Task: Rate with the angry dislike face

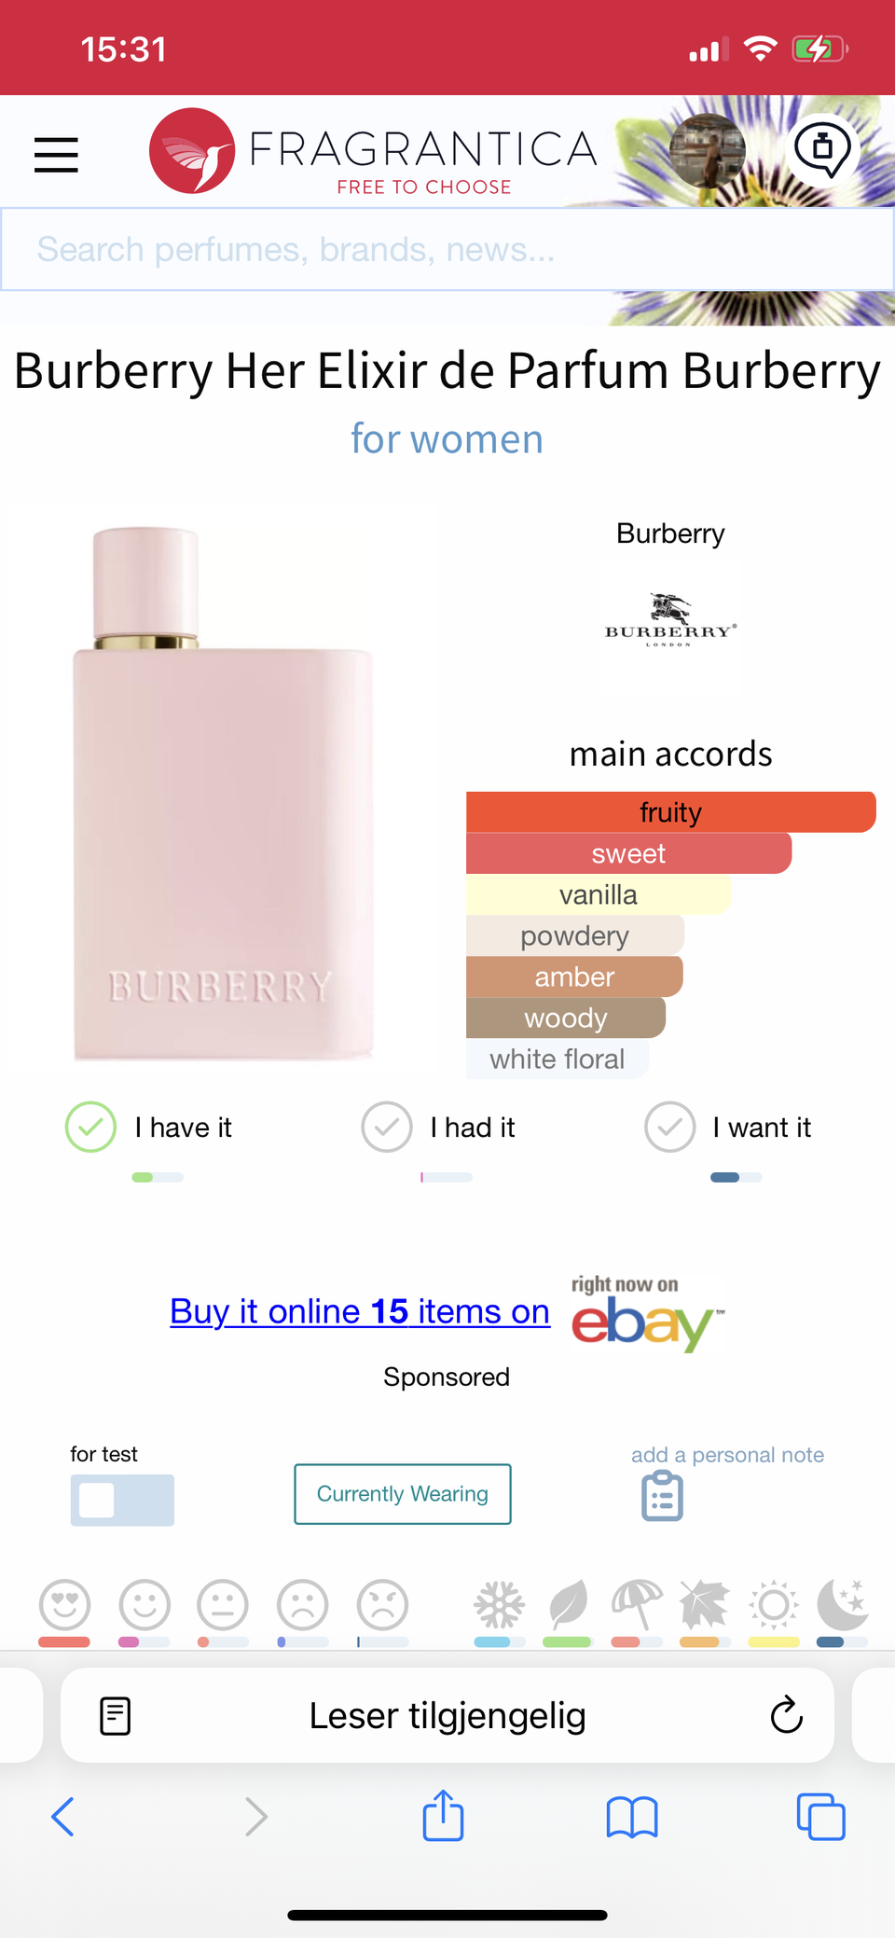Action: (x=383, y=1605)
